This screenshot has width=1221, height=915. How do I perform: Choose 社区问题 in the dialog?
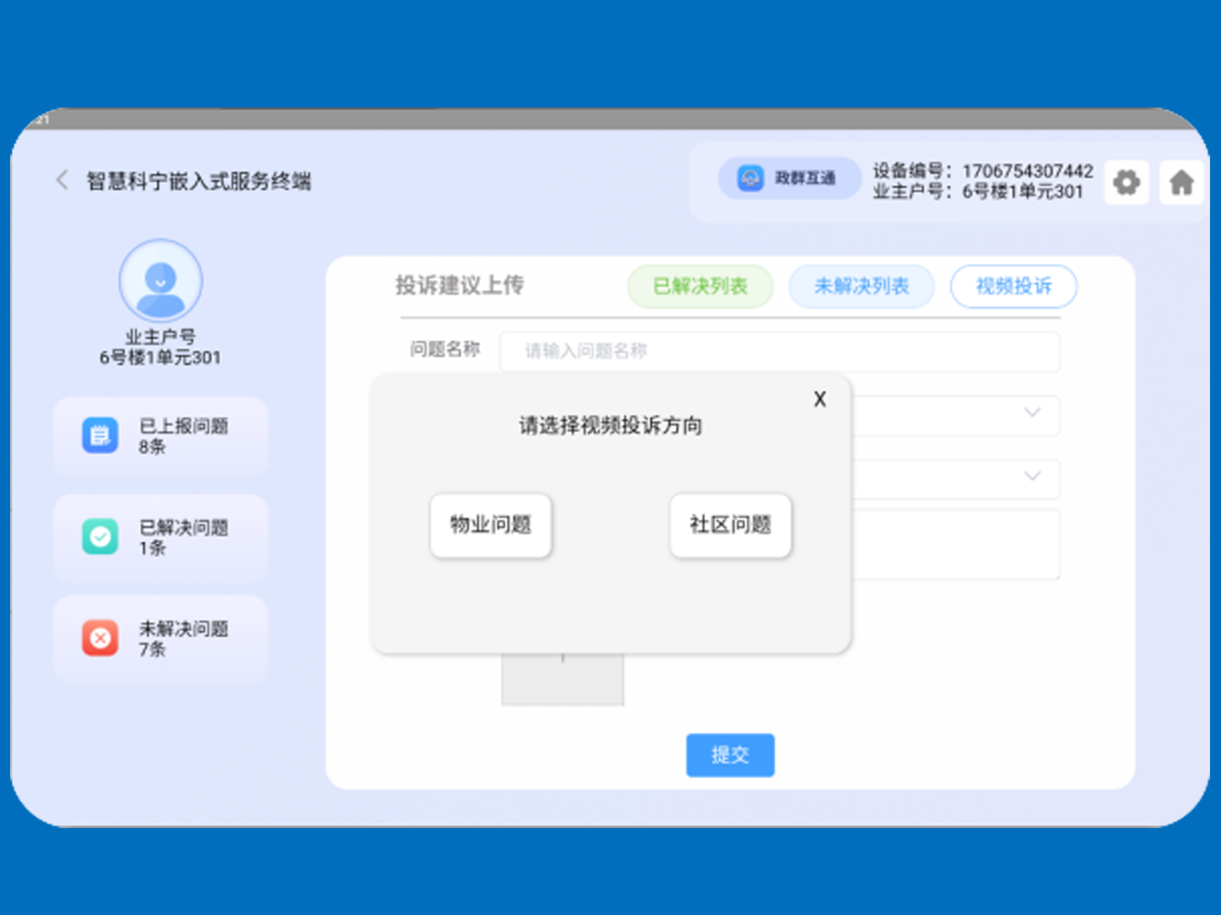point(730,525)
